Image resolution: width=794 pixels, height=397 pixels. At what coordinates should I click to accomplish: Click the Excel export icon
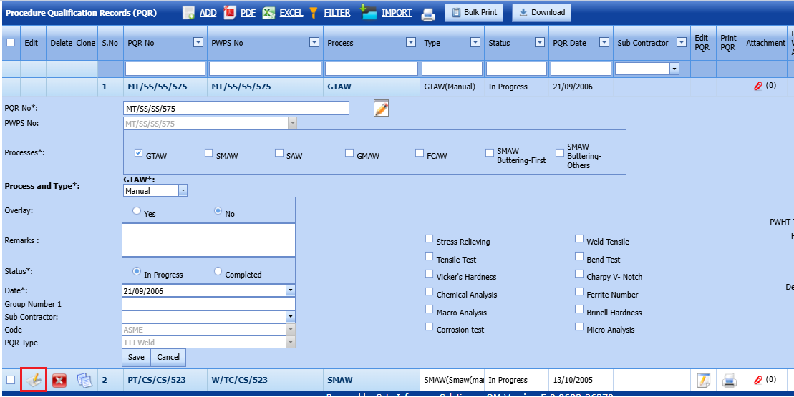pos(269,13)
